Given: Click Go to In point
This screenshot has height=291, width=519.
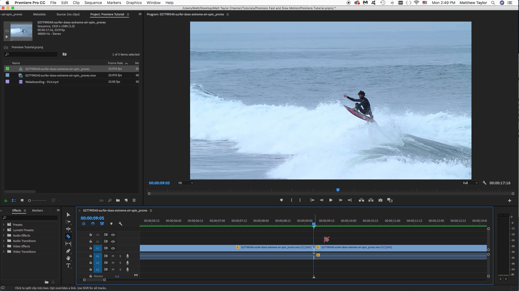Looking at the screenshot, I should [312, 200].
